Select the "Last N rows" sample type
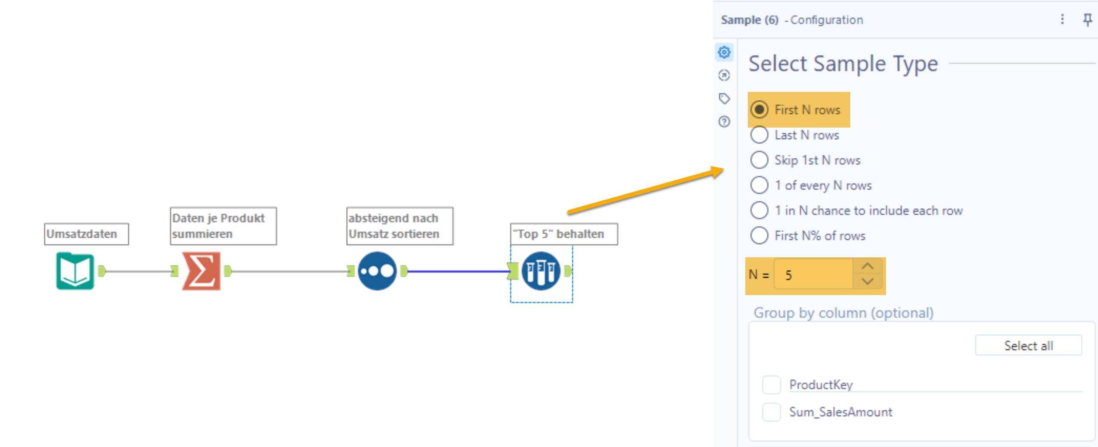 point(759,135)
